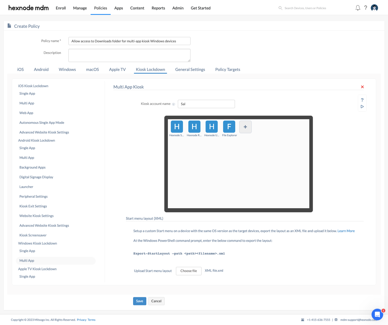The height and width of the screenshot is (325, 388).
Task: Select the Hexnode R... app icon
Action: click(194, 127)
